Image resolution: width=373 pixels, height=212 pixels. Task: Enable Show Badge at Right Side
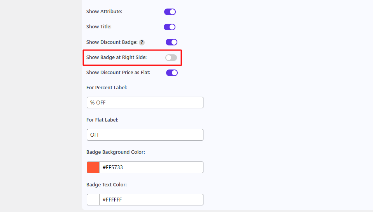coord(171,57)
